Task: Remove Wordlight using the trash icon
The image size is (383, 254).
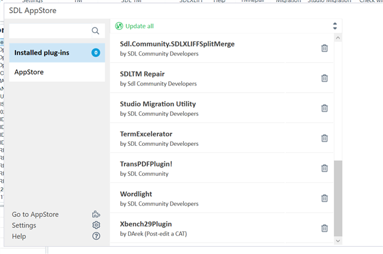Action: click(324, 198)
